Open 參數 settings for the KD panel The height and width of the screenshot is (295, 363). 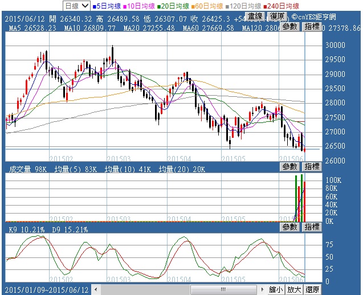[x=289, y=227]
